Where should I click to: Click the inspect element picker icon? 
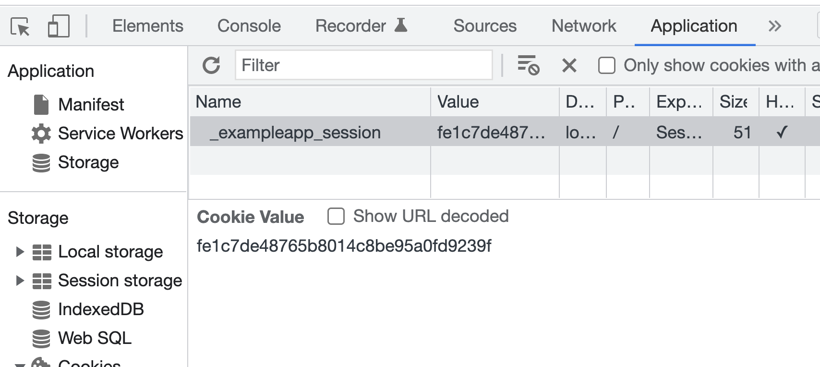point(20,26)
